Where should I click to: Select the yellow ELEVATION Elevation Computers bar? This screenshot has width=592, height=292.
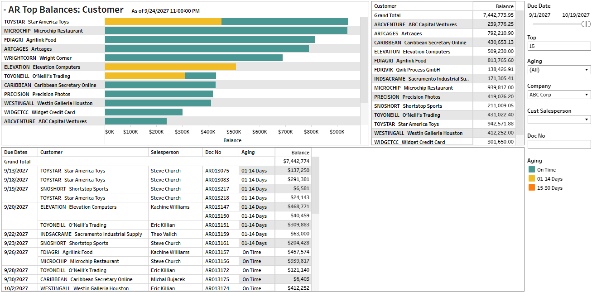tap(170, 67)
